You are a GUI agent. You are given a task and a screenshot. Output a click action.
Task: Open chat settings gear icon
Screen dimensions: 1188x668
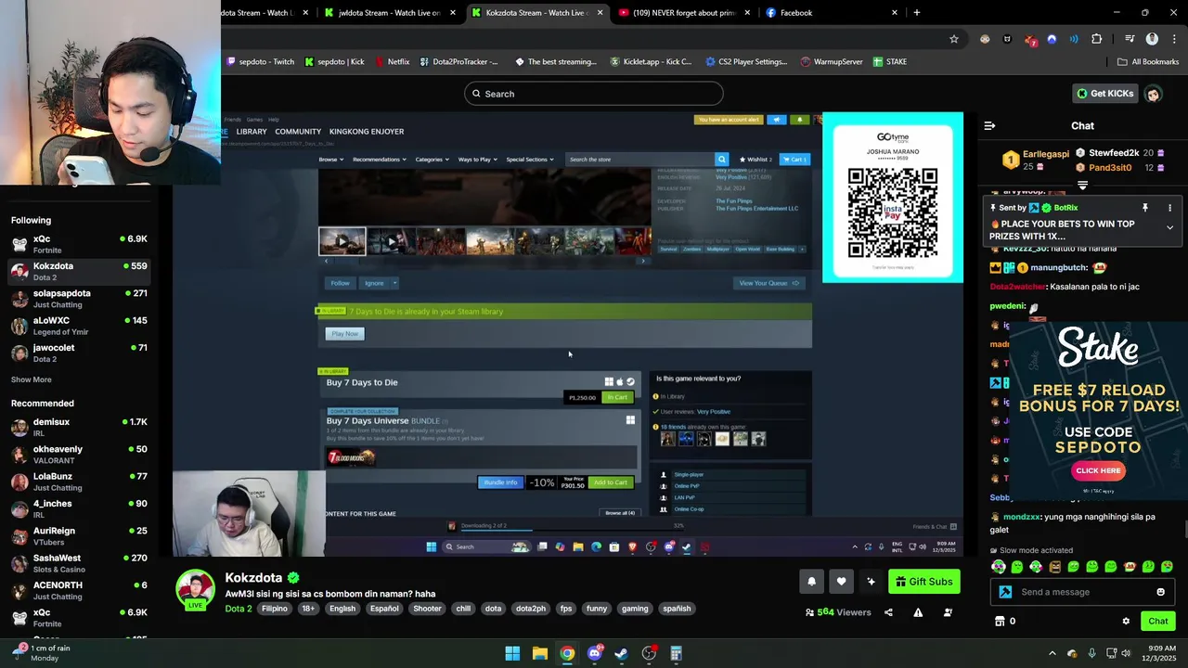[1126, 621]
